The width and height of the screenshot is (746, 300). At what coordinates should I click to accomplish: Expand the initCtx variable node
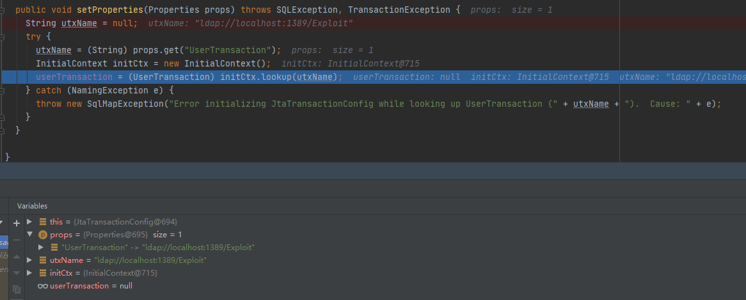pos(29,273)
